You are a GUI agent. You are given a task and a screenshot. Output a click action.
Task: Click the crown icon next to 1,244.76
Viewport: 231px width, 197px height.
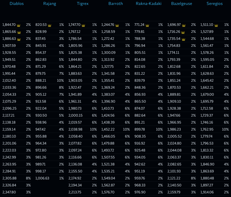pos(117,26)
